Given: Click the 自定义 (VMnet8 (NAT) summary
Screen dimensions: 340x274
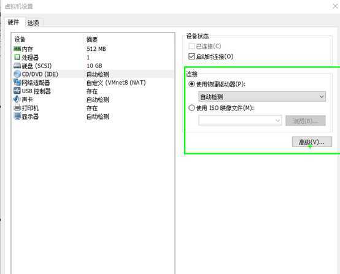Looking at the screenshot, I should 116,83.
